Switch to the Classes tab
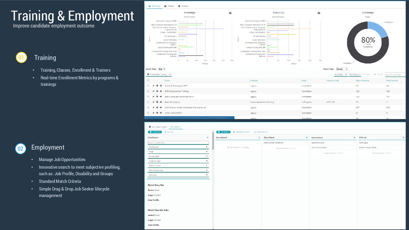 (169, 6)
